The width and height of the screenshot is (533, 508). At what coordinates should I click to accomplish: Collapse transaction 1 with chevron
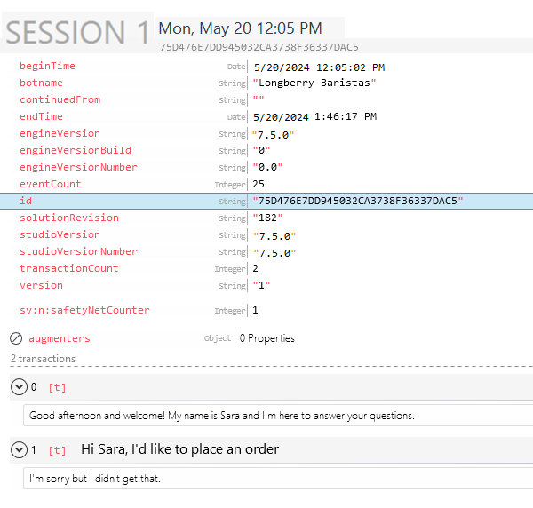tap(18, 450)
